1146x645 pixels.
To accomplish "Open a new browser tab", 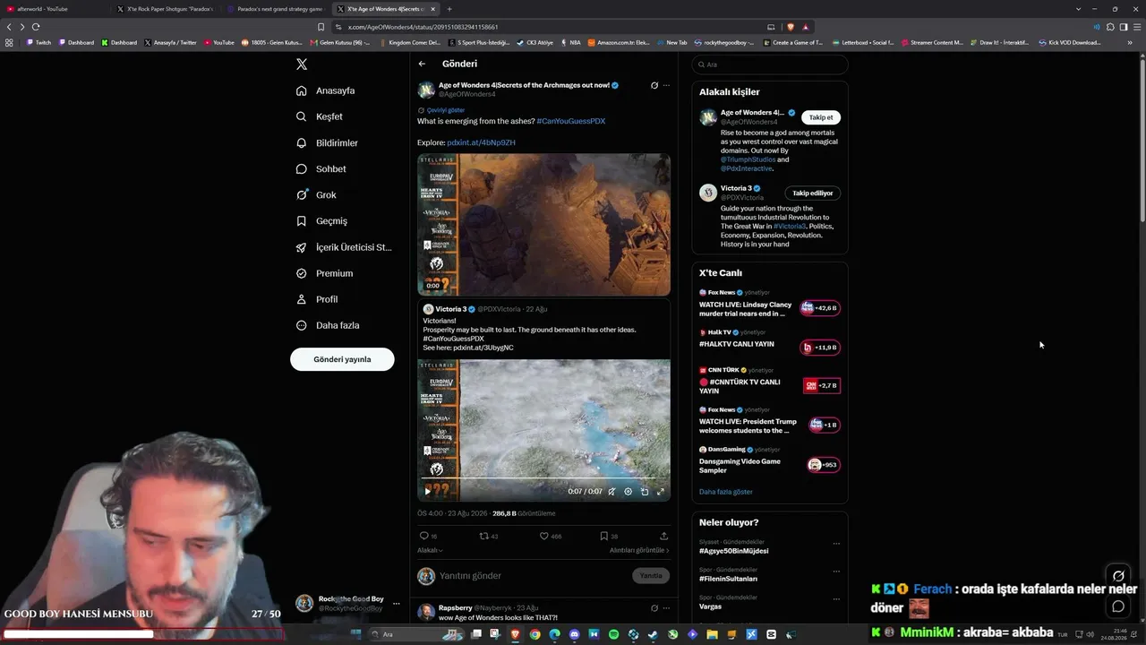I will point(449,9).
